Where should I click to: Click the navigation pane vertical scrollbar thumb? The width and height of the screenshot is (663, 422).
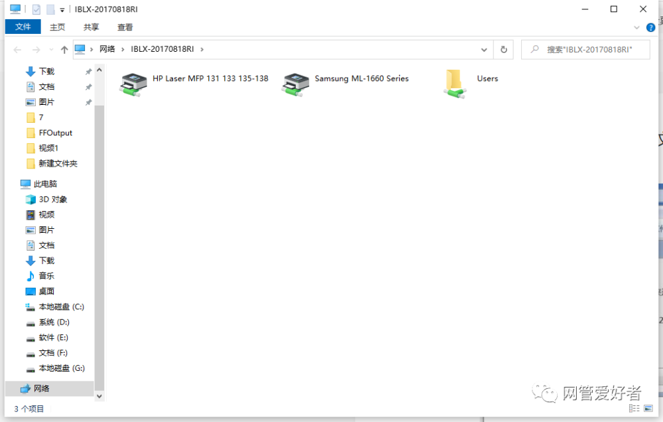coord(99,247)
